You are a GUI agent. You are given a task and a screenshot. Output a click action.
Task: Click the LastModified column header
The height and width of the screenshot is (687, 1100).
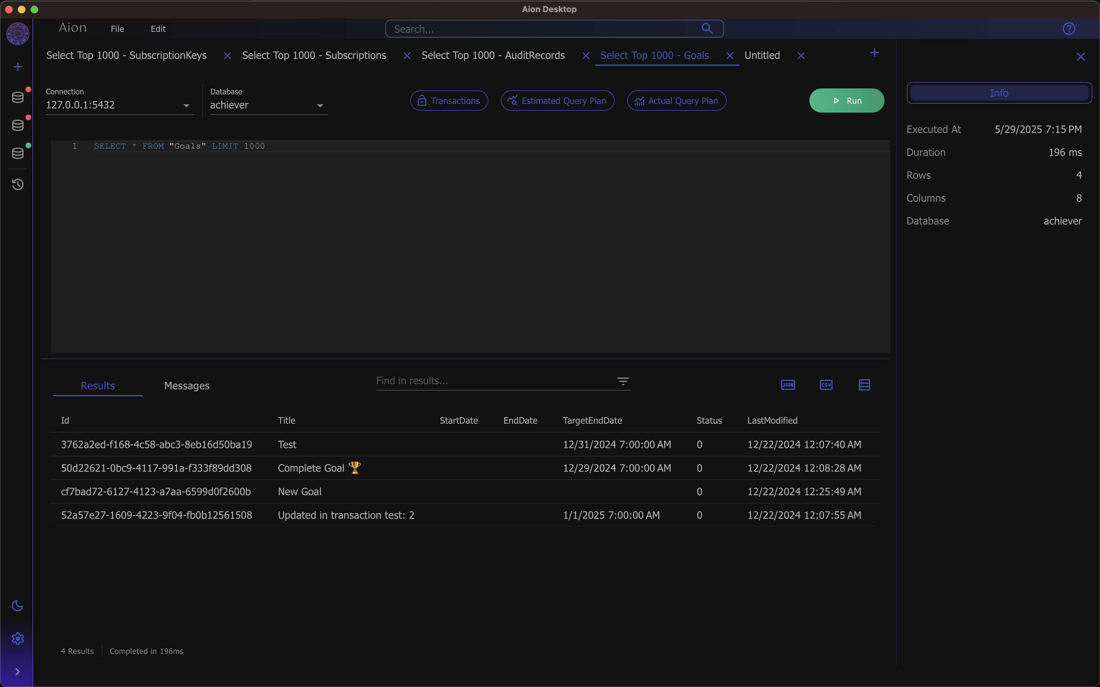pos(772,421)
